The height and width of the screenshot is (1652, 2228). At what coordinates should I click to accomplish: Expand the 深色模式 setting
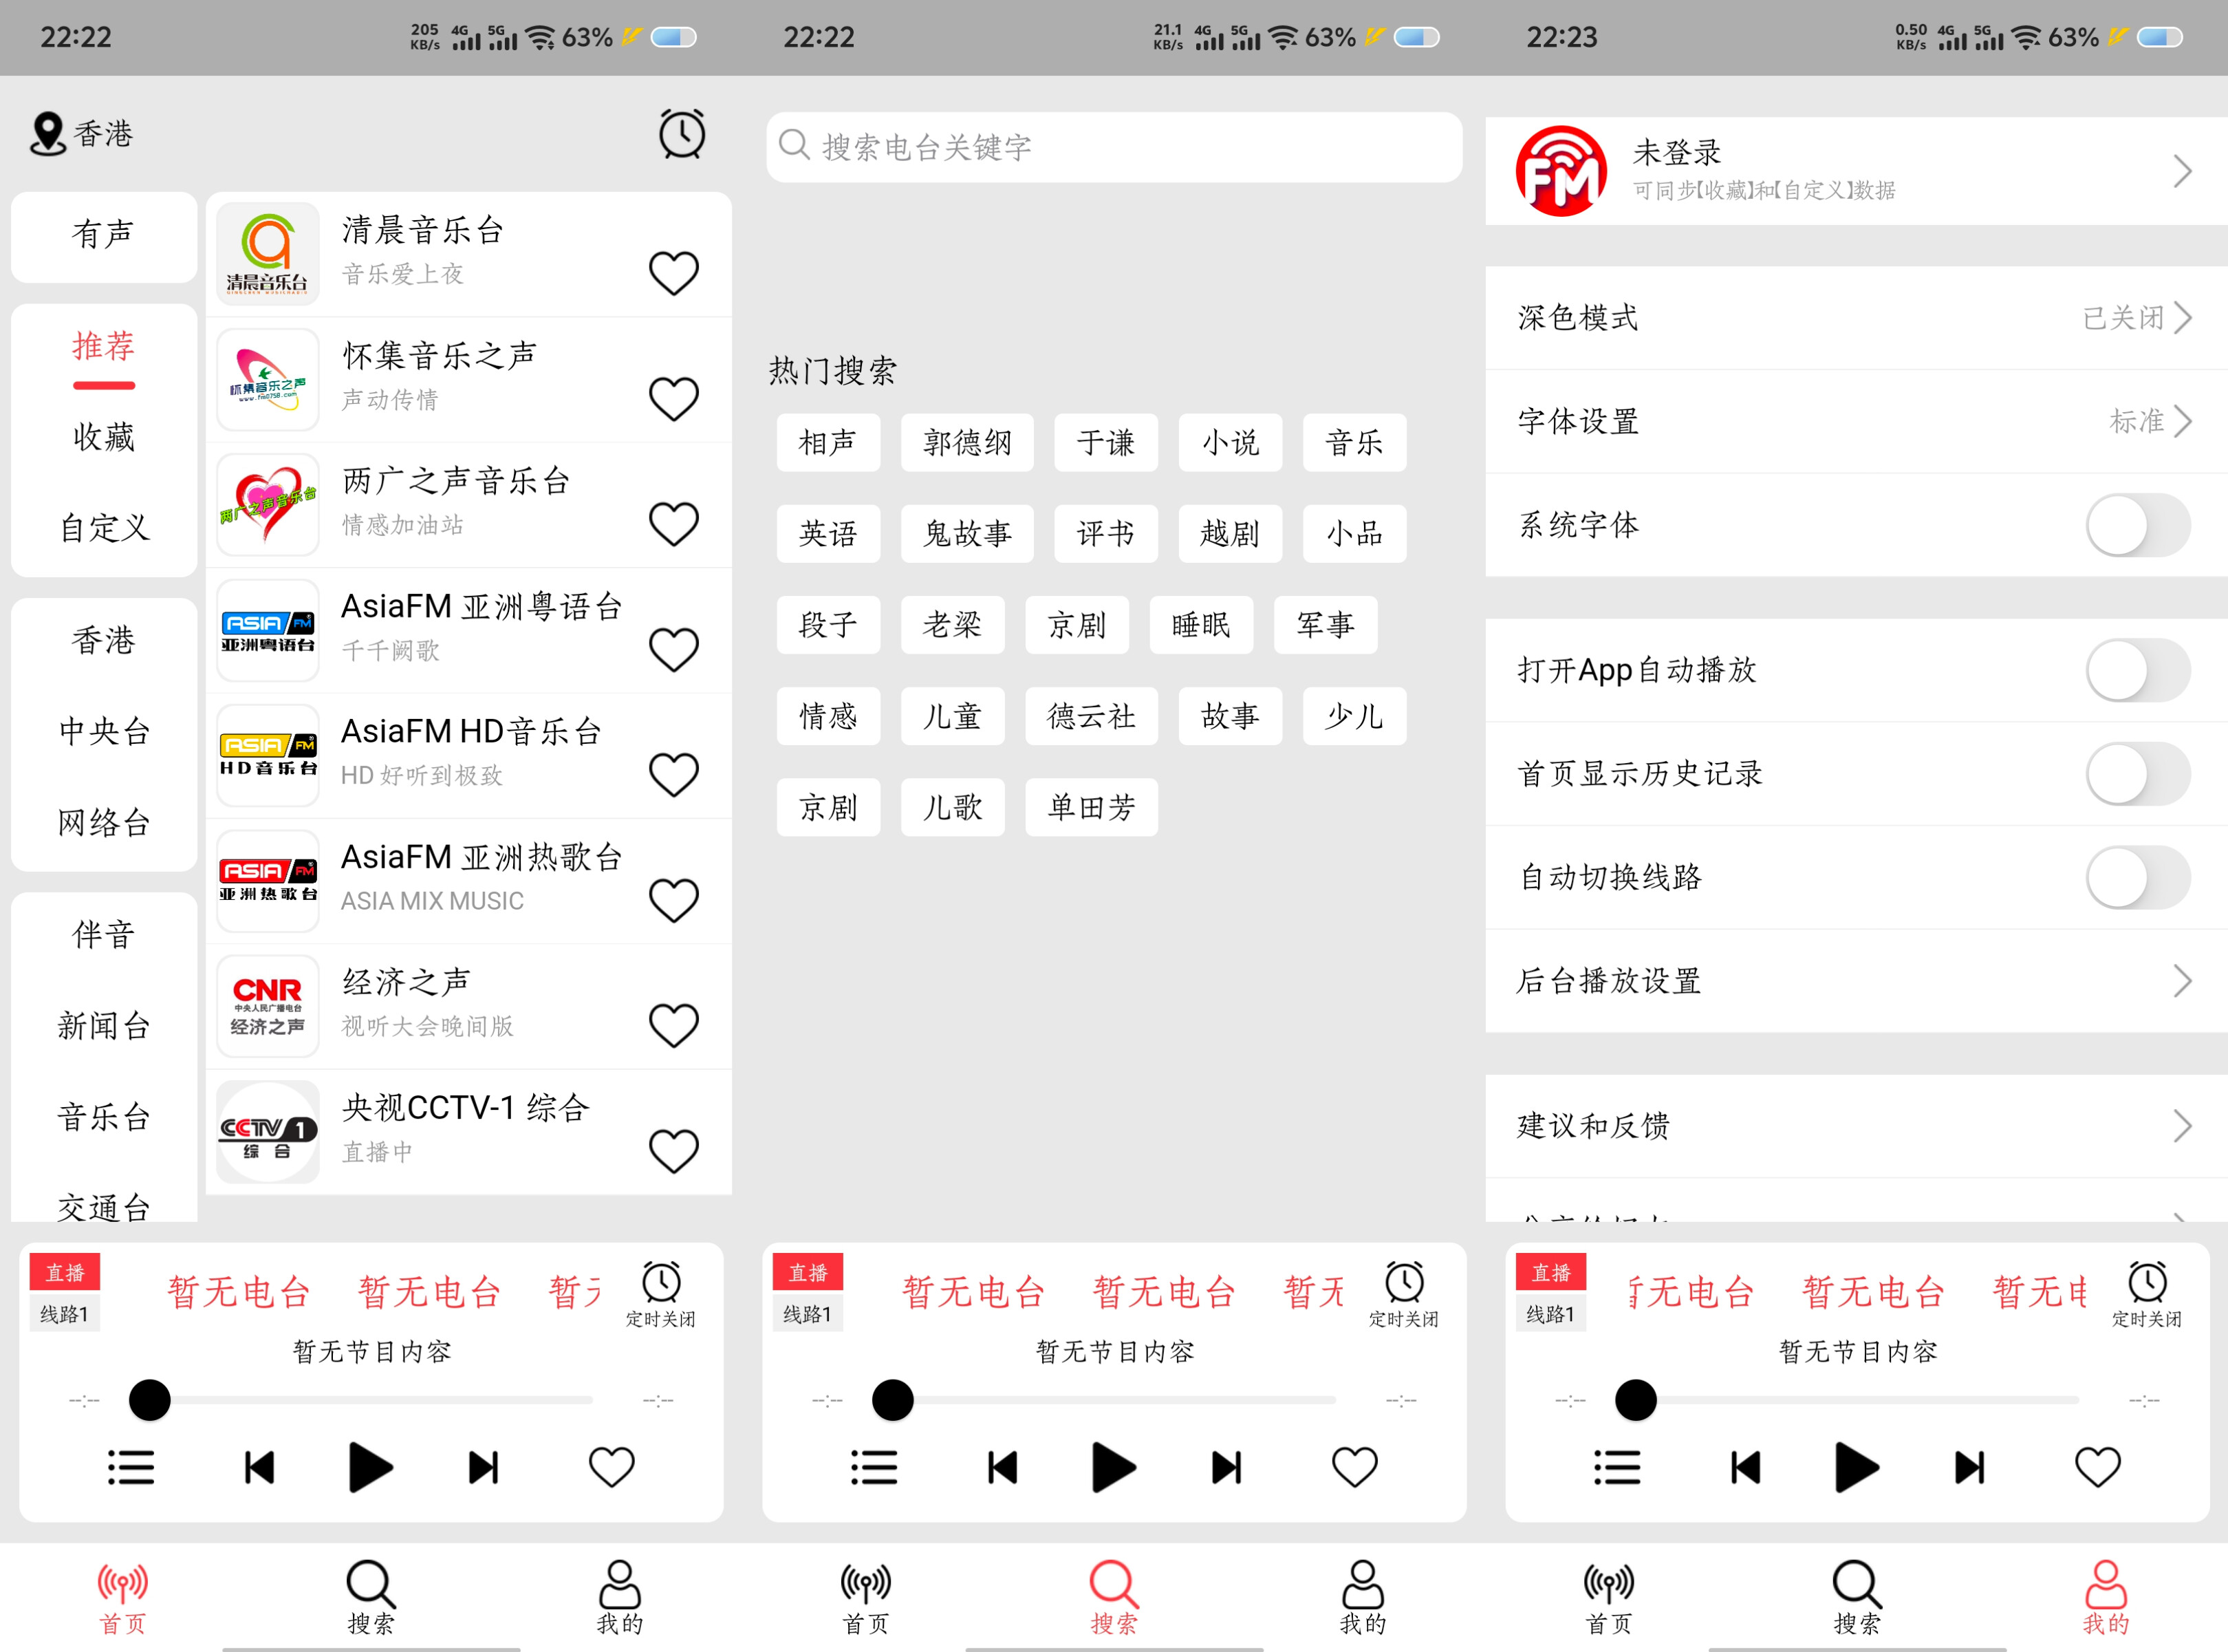pos(2184,317)
